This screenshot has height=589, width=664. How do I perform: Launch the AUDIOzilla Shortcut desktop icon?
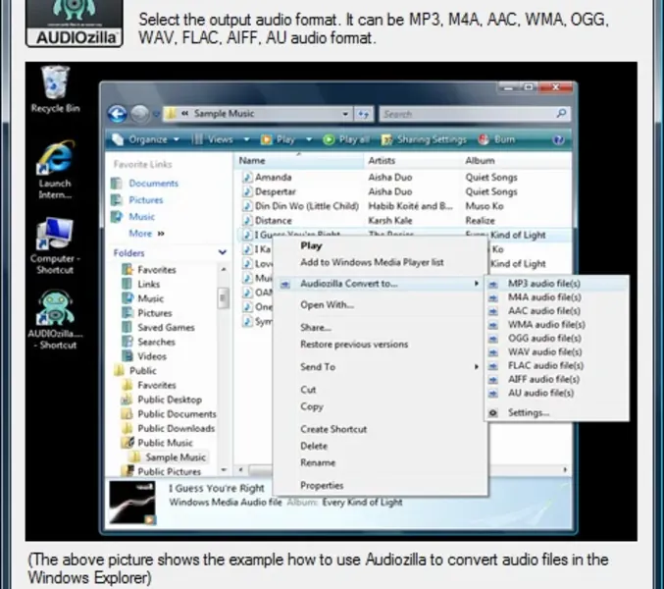[x=56, y=320]
